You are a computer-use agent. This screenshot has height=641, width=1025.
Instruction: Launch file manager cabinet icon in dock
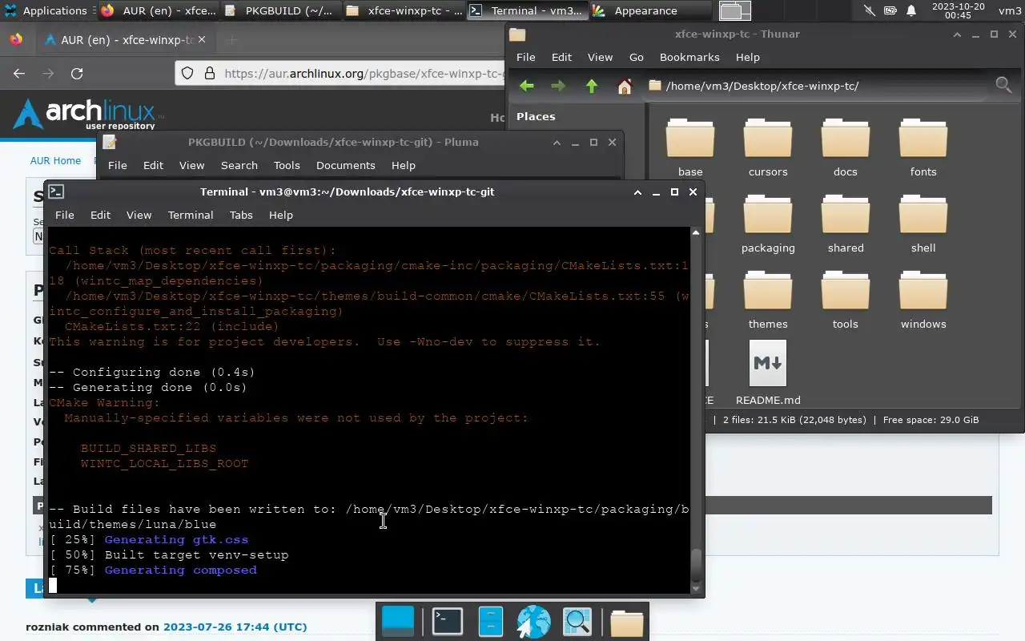490,622
